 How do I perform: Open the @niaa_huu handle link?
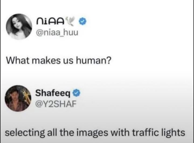tap(57, 33)
